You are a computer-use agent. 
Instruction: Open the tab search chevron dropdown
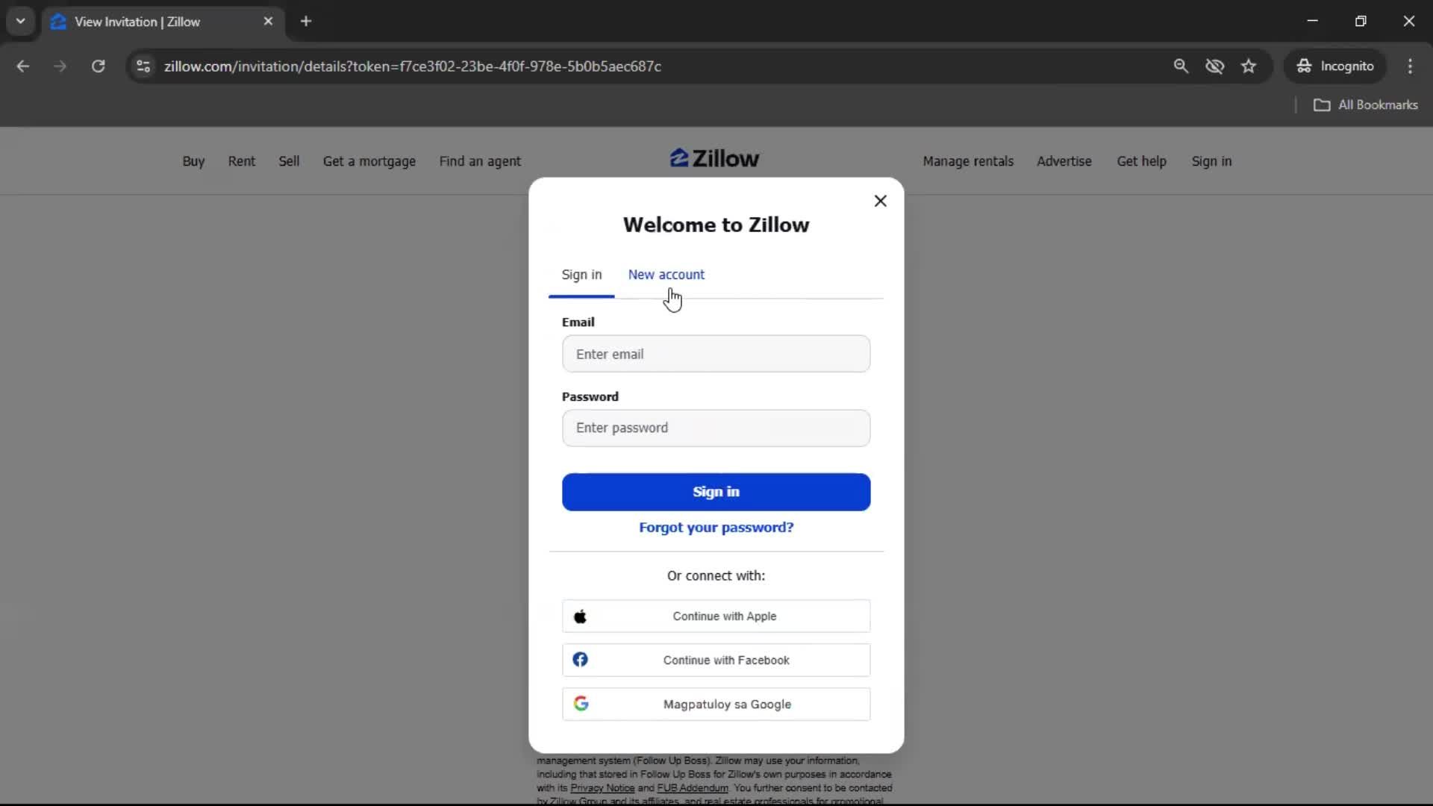click(x=21, y=21)
